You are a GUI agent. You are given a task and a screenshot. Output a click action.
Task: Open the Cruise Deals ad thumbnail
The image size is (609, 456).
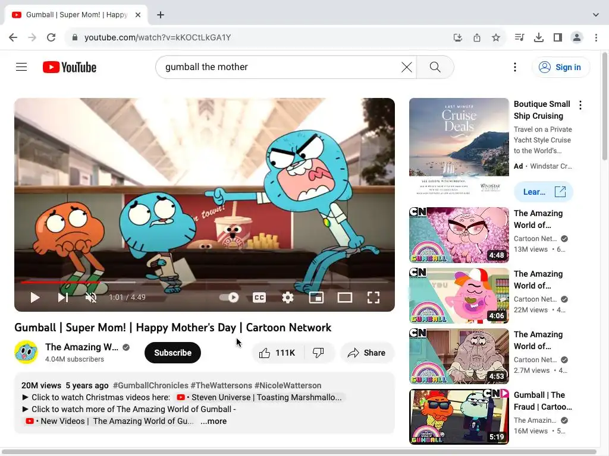click(x=459, y=147)
